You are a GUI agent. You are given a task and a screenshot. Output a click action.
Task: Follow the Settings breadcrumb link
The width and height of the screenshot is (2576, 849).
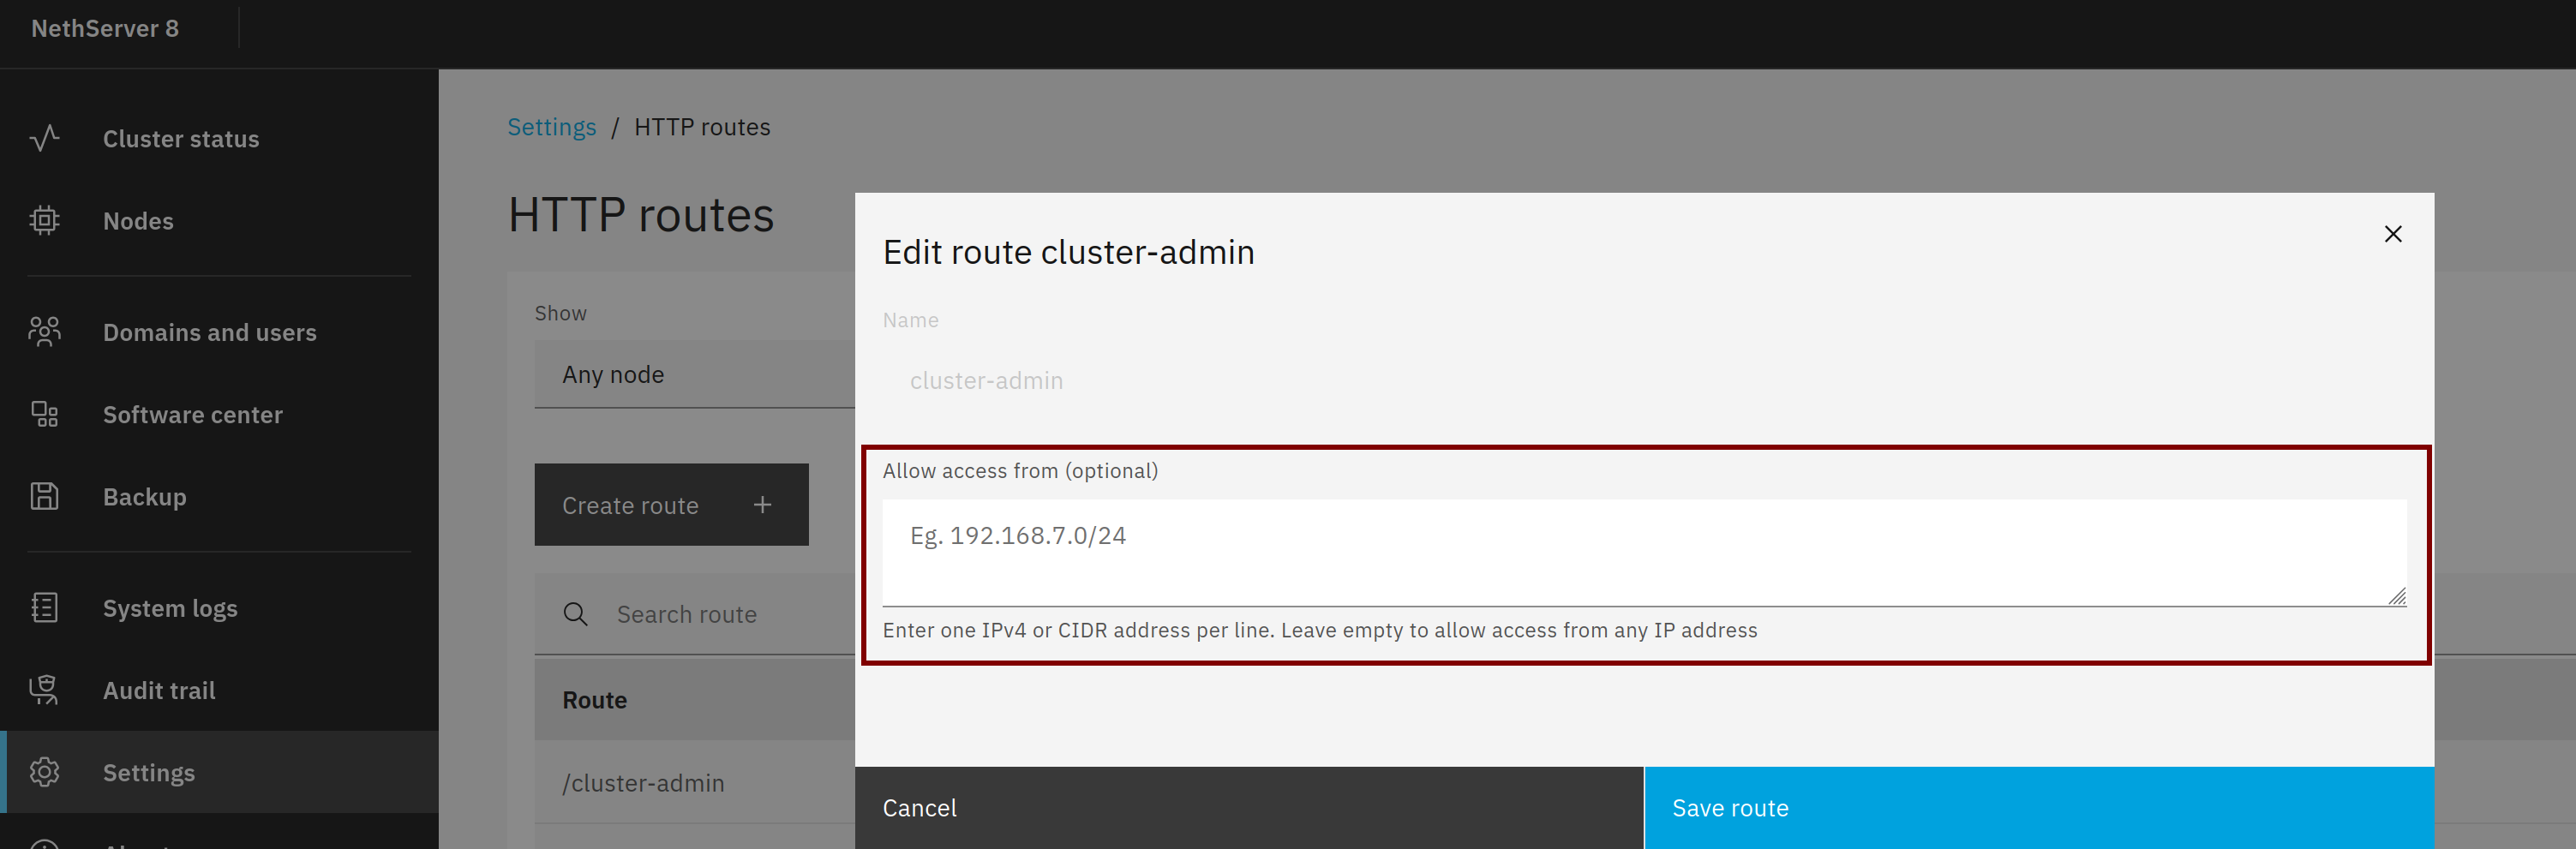551,128
